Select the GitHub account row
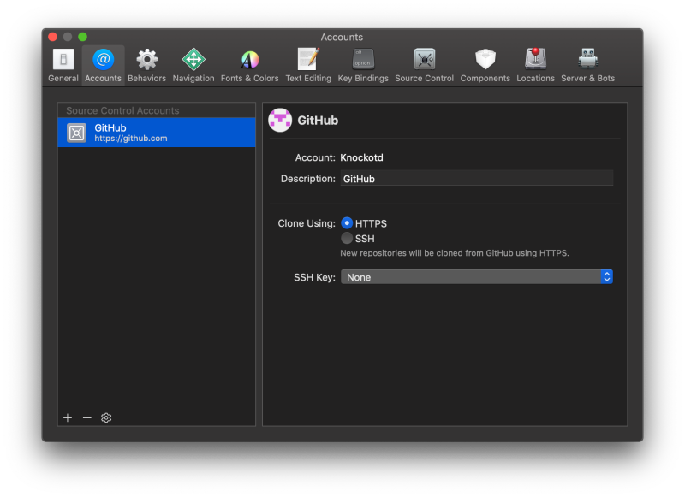The height and width of the screenshot is (497, 685). pos(157,133)
